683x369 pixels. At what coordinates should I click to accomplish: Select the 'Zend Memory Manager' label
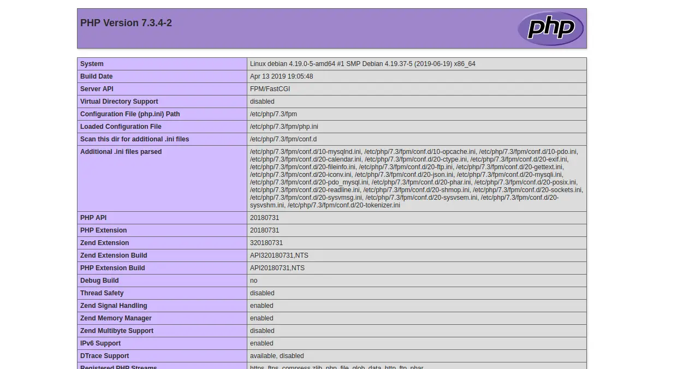point(116,318)
